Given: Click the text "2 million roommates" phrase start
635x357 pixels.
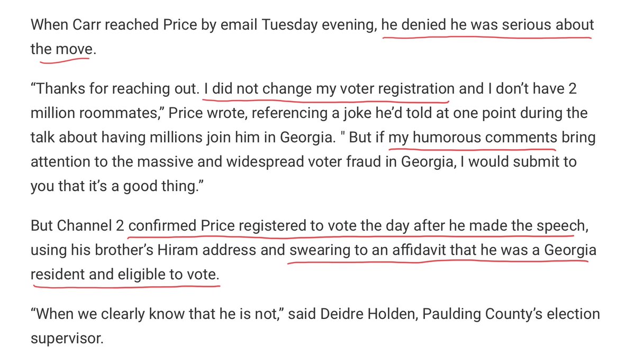Looking at the screenshot, I should [x=571, y=88].
